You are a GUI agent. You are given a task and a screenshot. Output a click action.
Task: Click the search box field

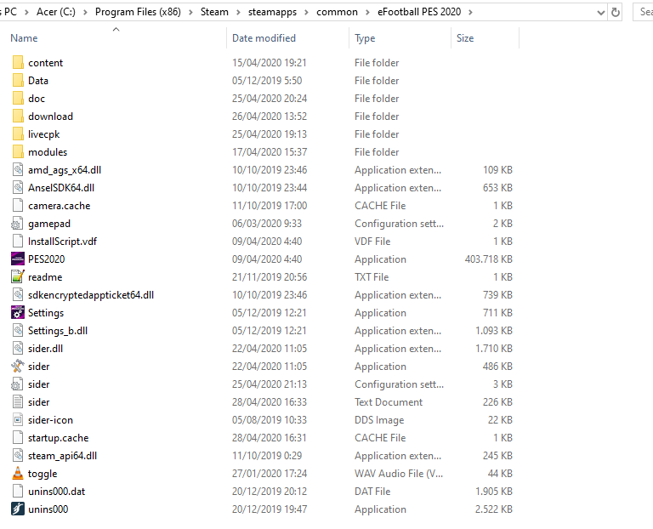pos(643,12)
